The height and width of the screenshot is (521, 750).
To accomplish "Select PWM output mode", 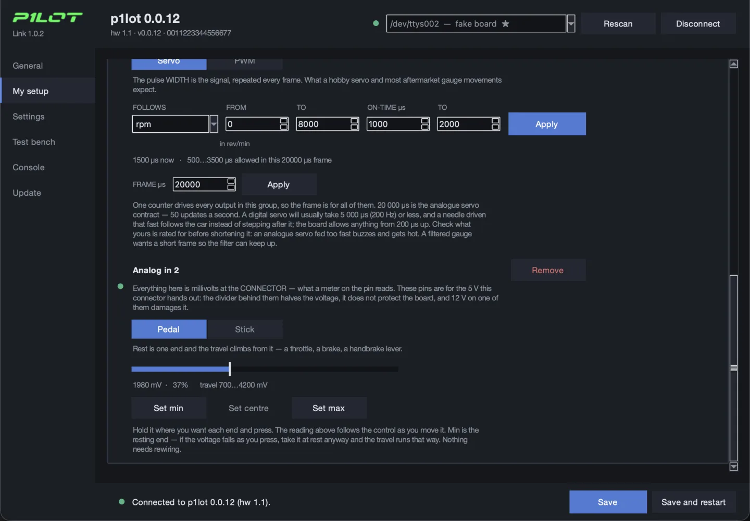I will pos(245,63).
